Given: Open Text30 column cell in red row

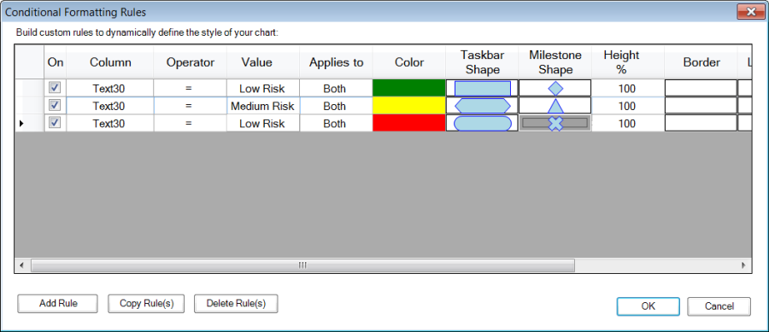Looking at the screenshot, I should 110,124.
